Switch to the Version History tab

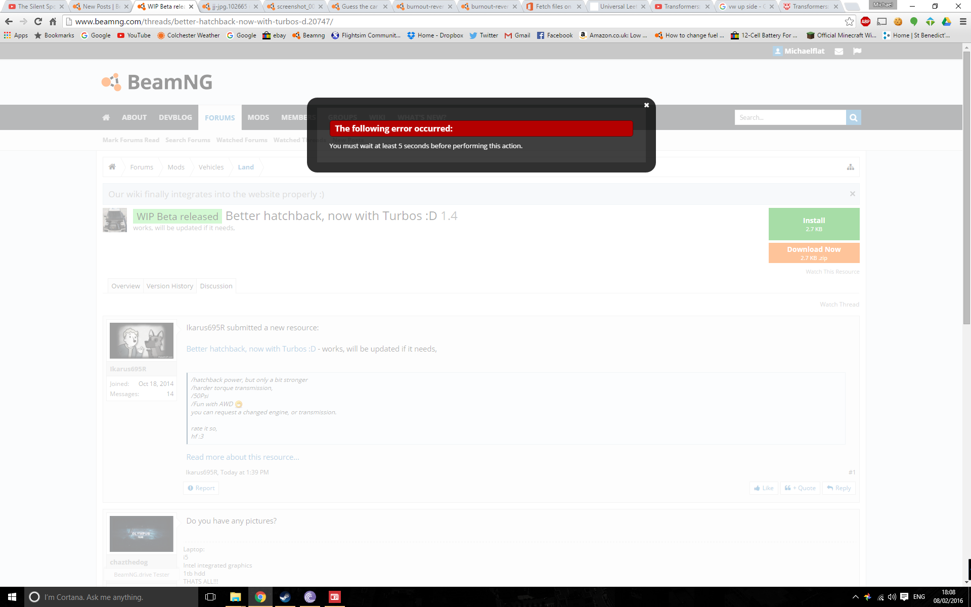[170, 286]
